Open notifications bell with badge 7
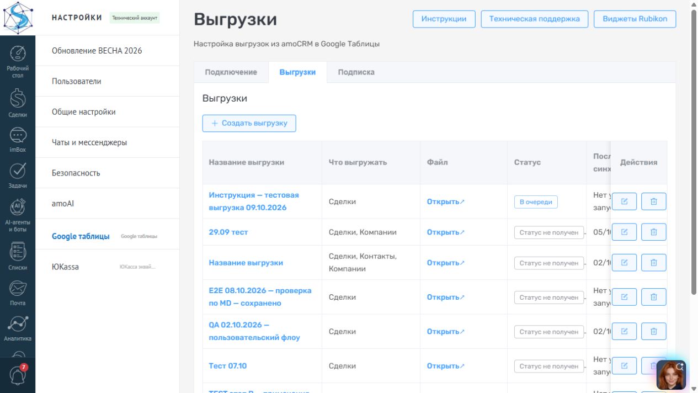This screenshot has width=698, height=393. (x=18, y=375)
